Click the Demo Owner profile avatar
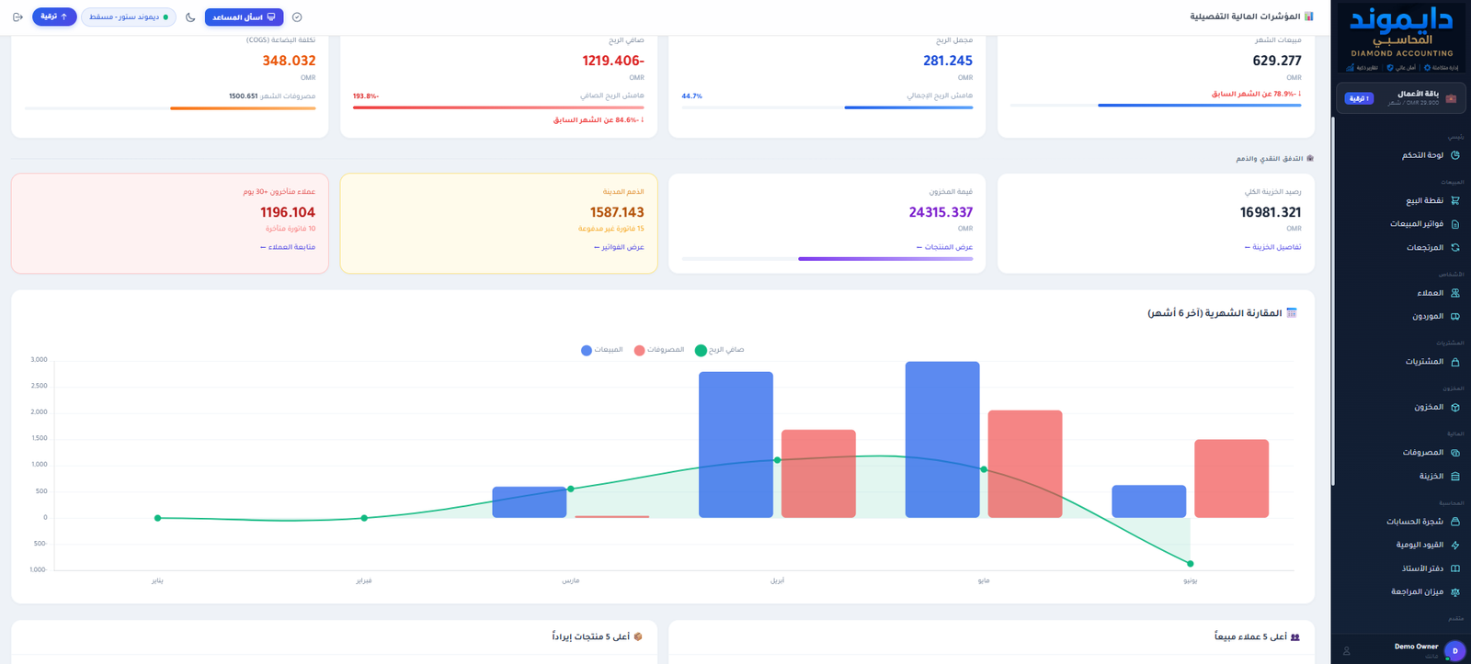Screen dimensions: 1471x664 (1454, 651)
